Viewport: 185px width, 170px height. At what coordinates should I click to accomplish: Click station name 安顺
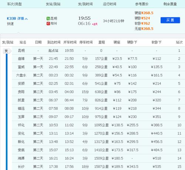(21, 84)
